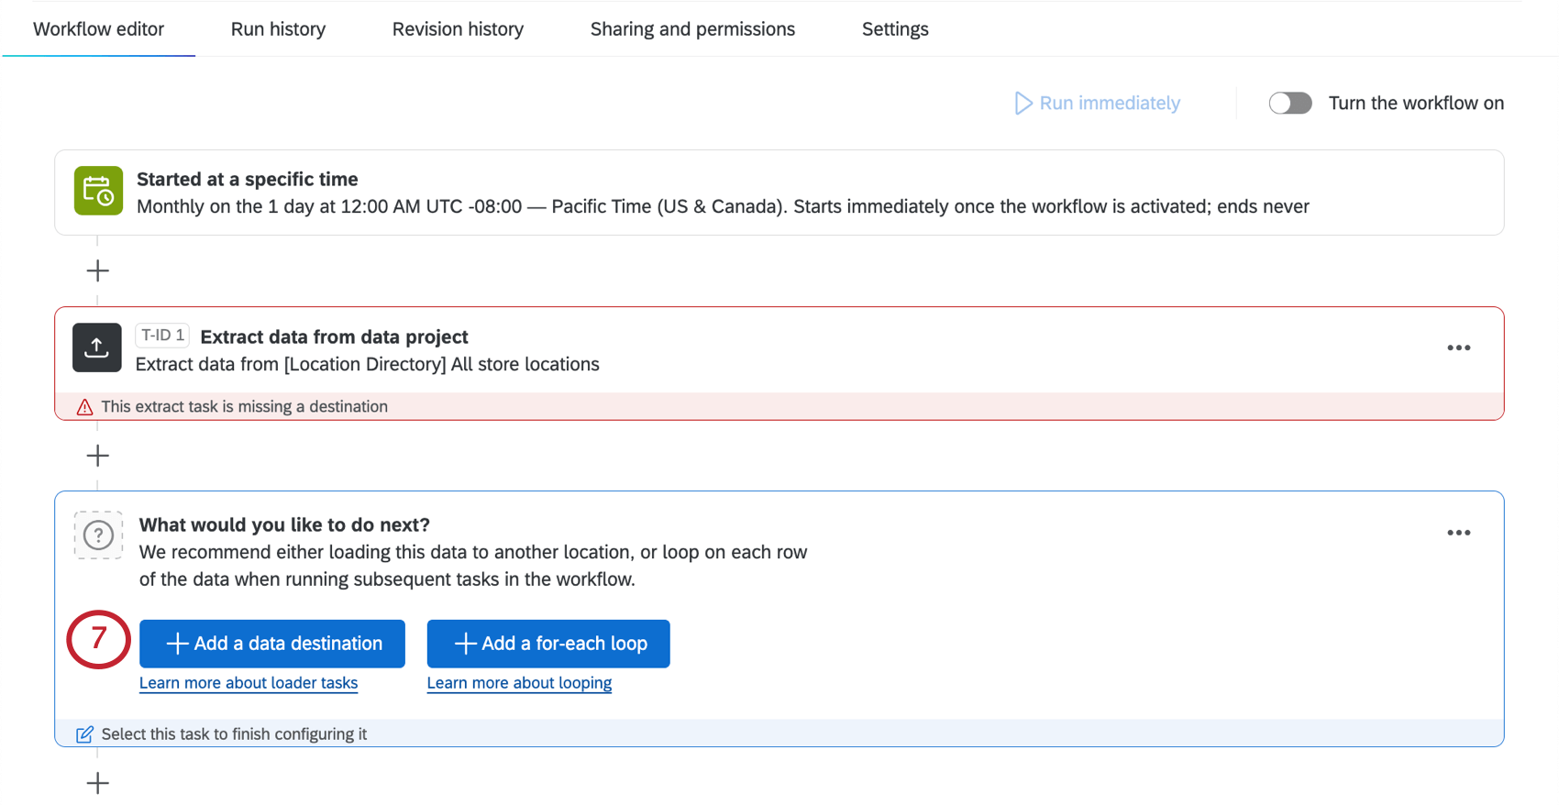Open the extract task three-dot options menu

(x=1458, y=348)
